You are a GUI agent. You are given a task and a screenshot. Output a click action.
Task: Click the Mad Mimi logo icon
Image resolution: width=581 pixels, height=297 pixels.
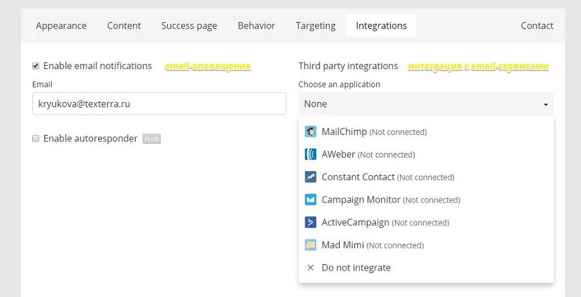click(311, 245)
